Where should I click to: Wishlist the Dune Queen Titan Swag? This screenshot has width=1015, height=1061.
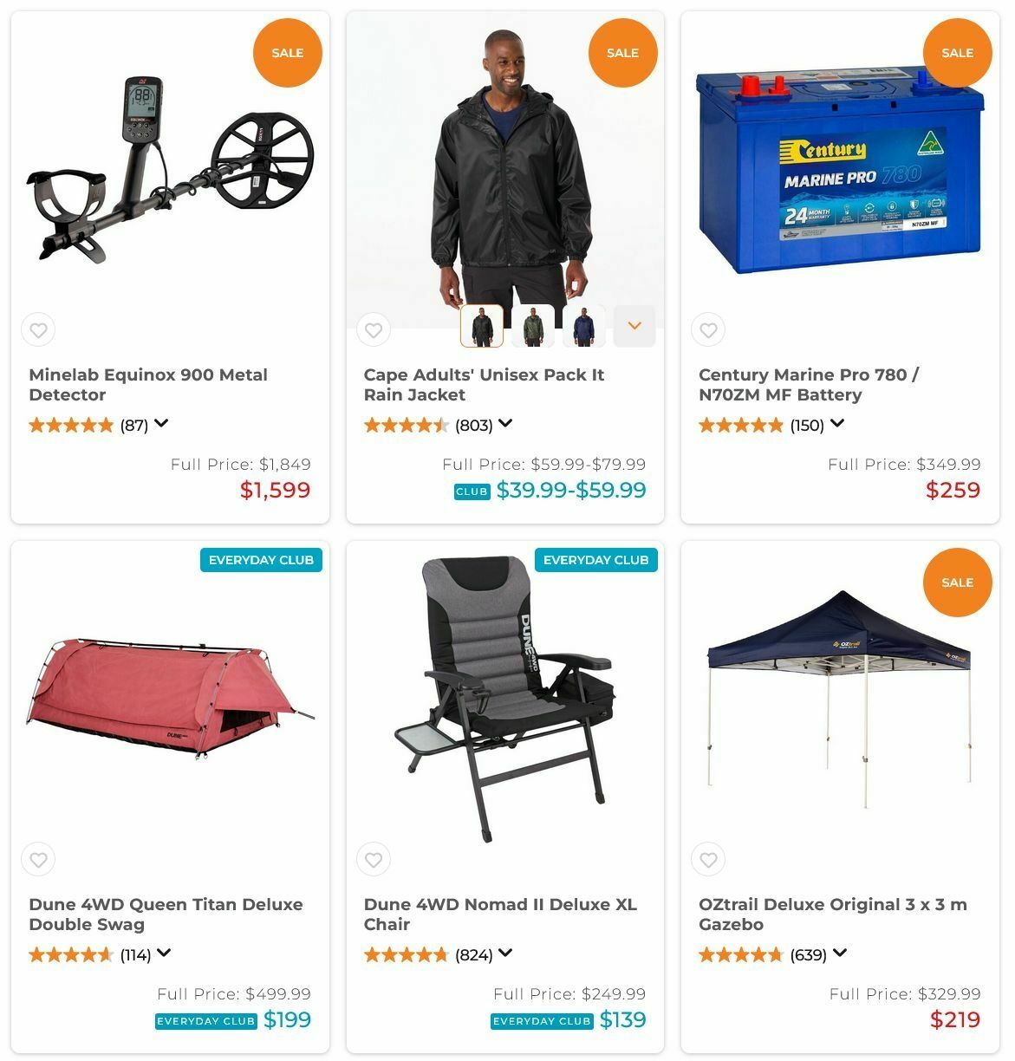[x=38, y=860]
